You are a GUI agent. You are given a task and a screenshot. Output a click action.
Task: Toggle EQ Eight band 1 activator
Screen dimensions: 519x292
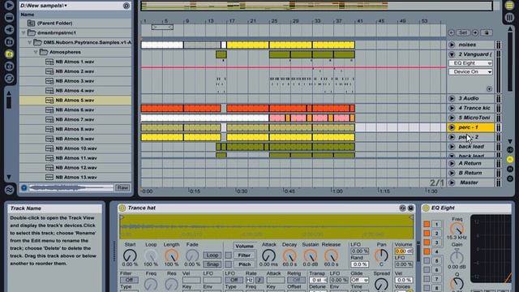[427, 224]
